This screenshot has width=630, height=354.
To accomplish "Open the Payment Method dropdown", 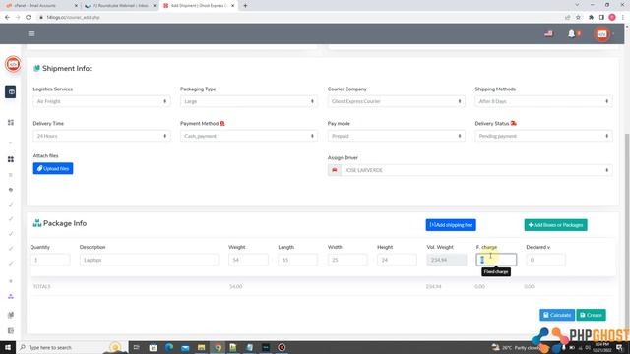I will point(249,136).
